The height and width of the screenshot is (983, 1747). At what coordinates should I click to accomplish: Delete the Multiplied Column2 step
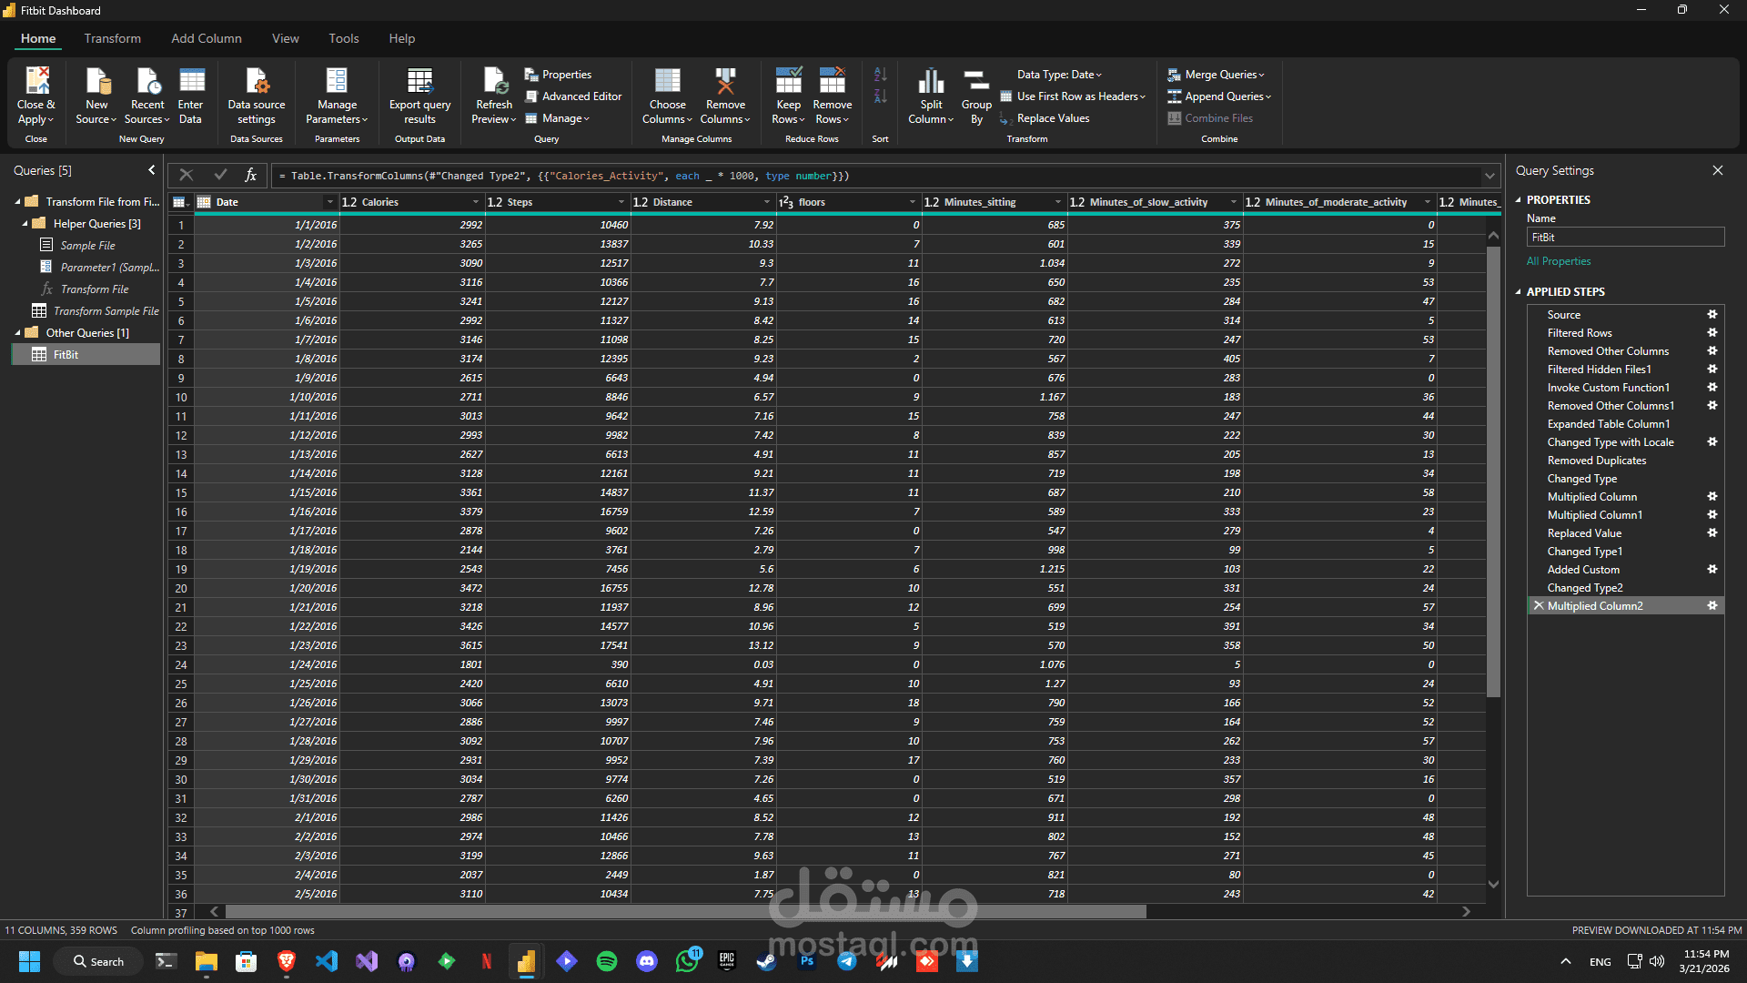(1539, 606)
